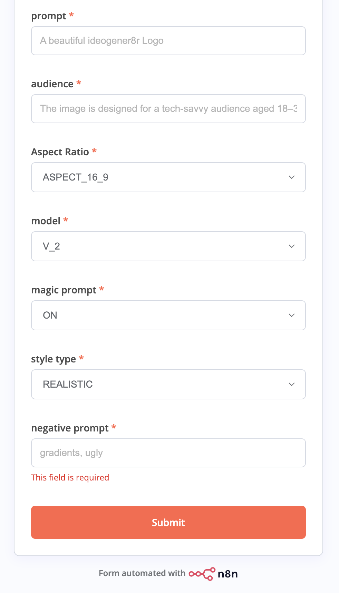The height and width of the screenshot is (593, 339).
Task: Submit the form
Action: [168, 522]
